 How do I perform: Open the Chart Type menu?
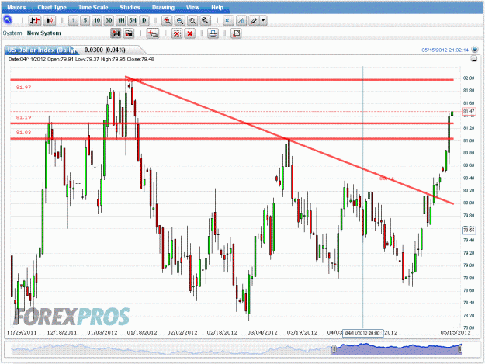(x=52, y=8)
